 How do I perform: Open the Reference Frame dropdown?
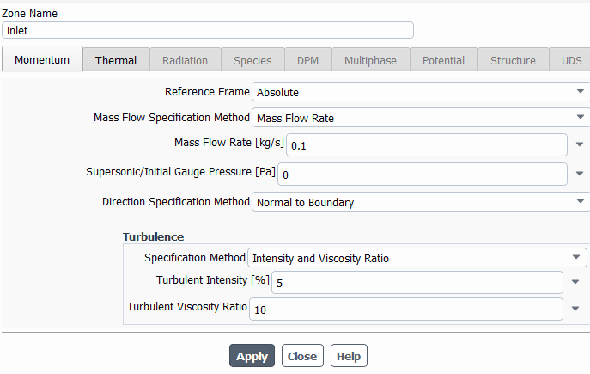point(421,91)
